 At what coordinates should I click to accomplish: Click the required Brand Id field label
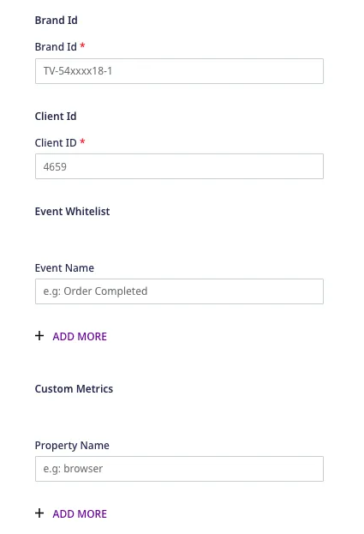pos(56,47)
